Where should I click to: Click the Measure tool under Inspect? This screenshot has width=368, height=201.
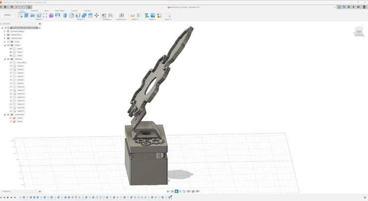133,15
